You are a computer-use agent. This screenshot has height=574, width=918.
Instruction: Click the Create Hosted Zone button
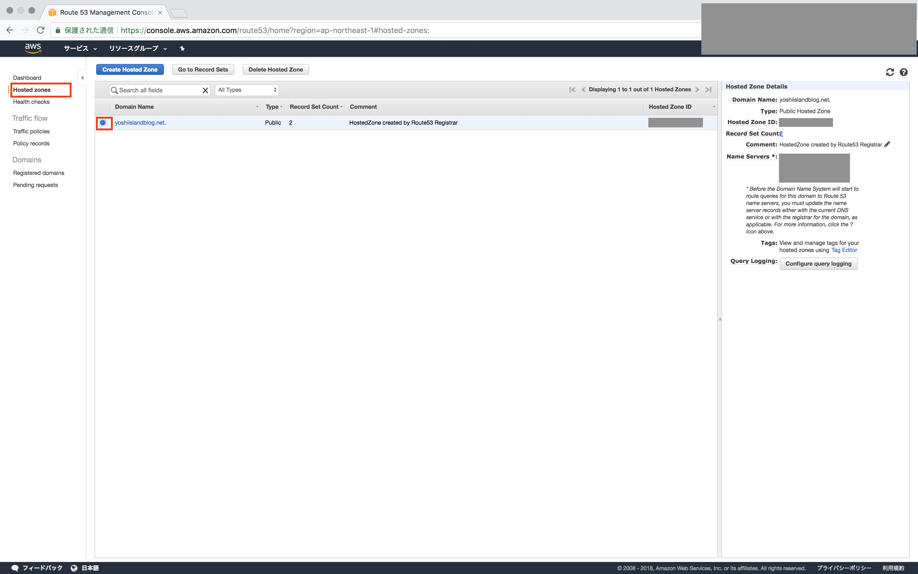(130, 69)
